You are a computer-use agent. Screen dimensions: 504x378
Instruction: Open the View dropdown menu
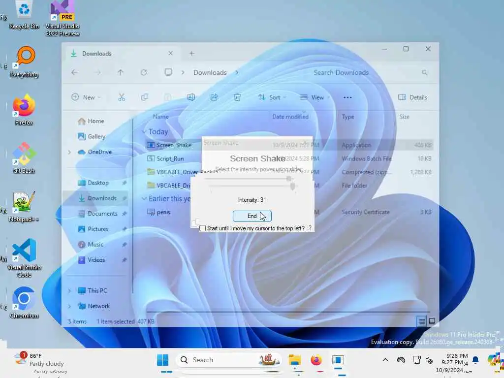(x=315, y=97)
